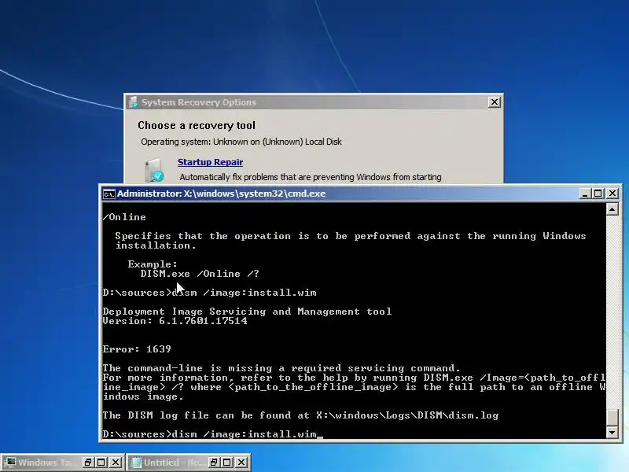
Task: Click the '/Online' option heading text
Action: (x=124, y=217)
